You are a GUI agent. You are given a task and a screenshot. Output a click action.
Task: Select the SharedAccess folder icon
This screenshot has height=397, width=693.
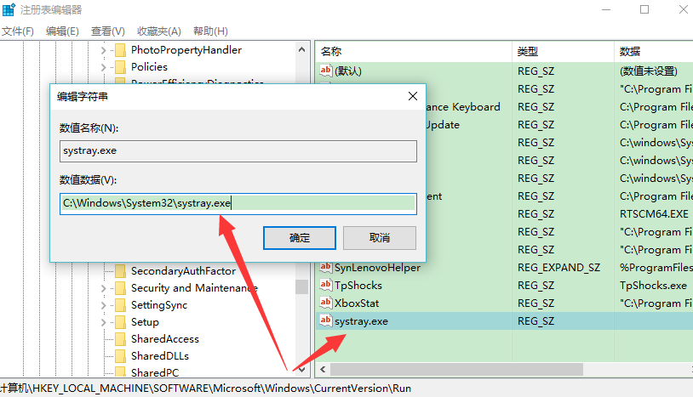point(120,339)
